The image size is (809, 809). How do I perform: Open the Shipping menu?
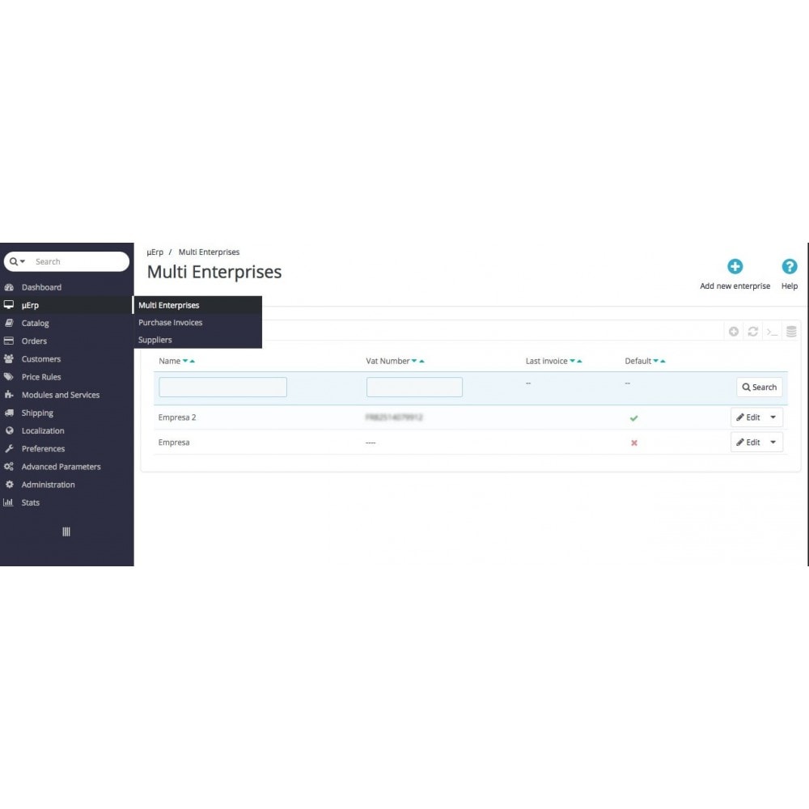pos(37,413)
